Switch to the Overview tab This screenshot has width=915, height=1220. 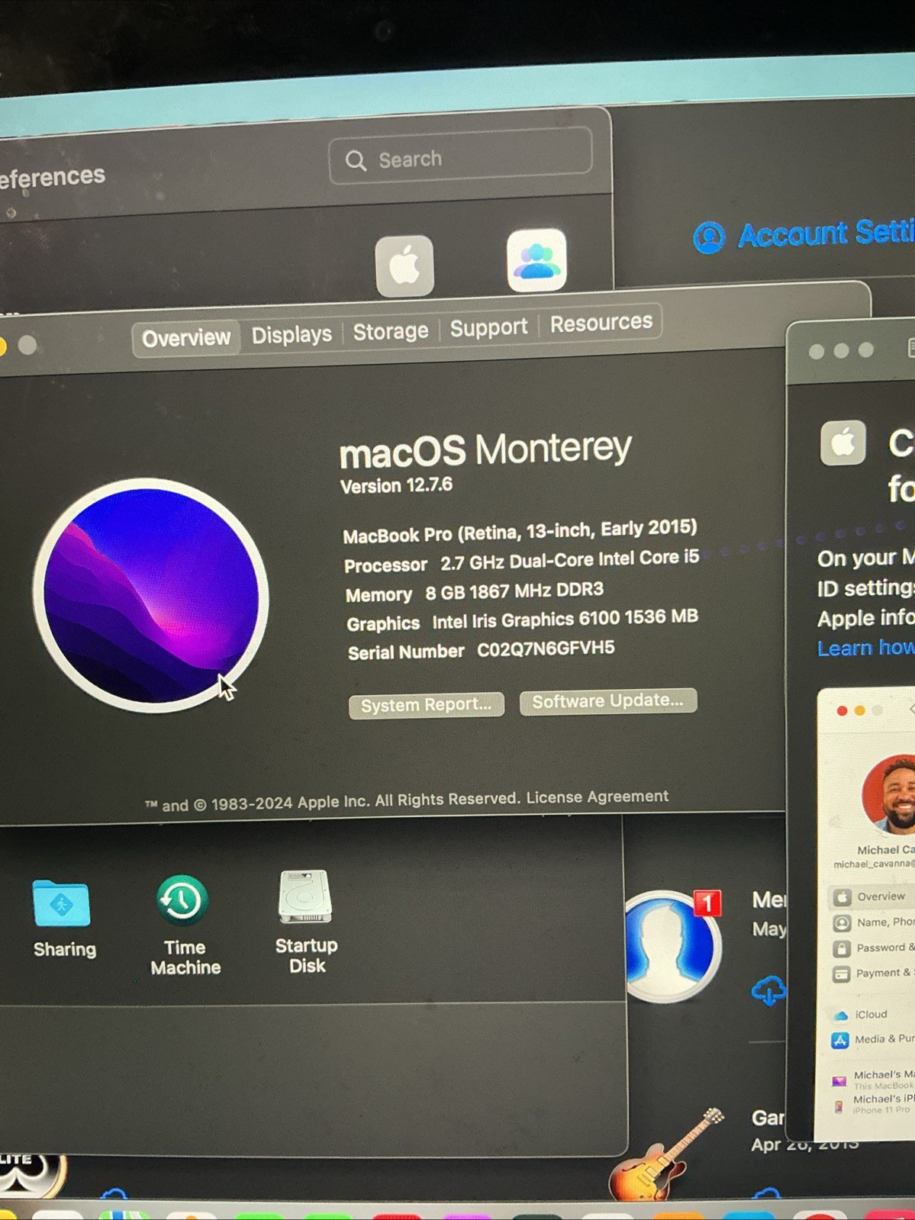(186, 338)
